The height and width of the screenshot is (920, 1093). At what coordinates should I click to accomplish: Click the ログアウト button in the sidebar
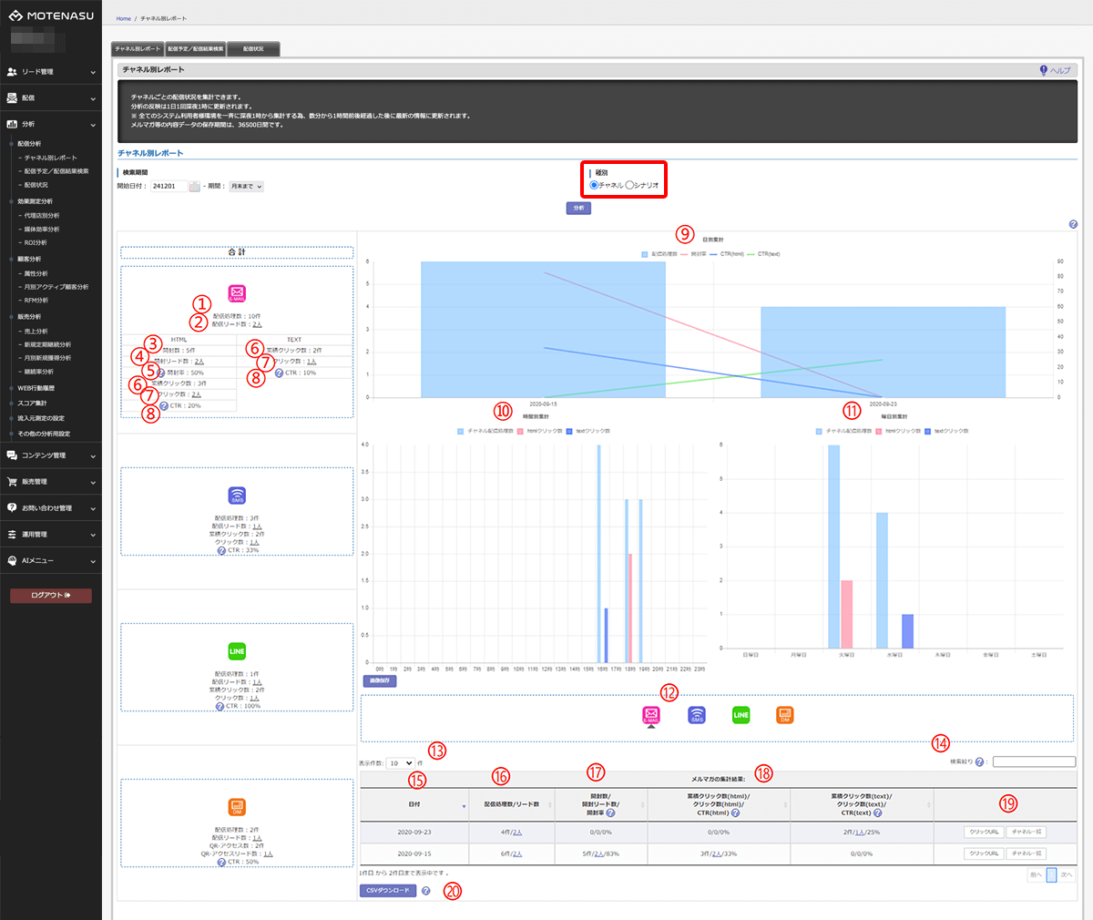51,596
